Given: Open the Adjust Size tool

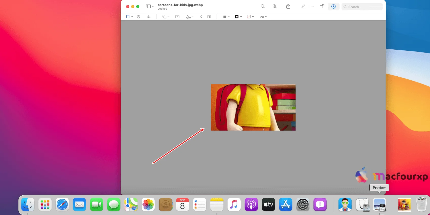Looking at the screenshot, I should click(x=210, y=17).
